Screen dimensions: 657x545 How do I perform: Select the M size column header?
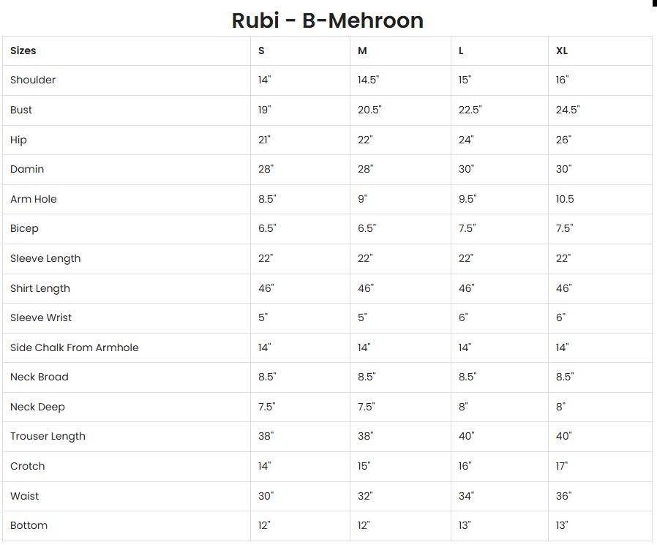tap(362, 50)
